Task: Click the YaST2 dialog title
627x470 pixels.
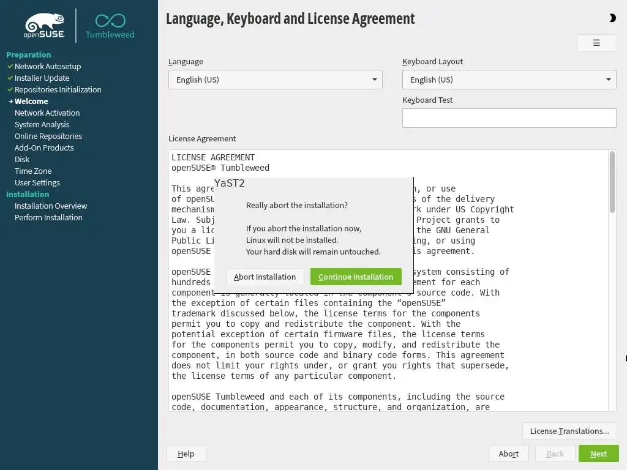Action: [x=229, y=183]
